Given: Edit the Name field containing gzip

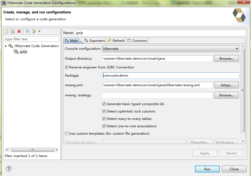Looking at the screenshot, I should click(160, 33).
